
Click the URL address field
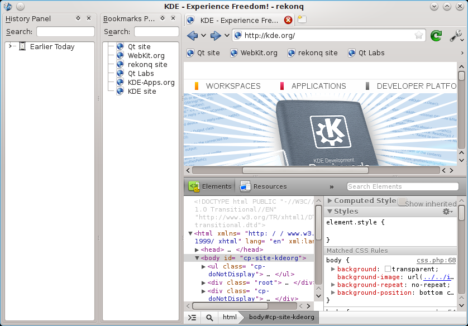coord(328,36)
